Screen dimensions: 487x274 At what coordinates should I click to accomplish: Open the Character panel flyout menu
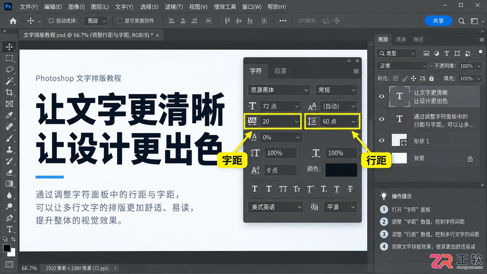(356, 71)
